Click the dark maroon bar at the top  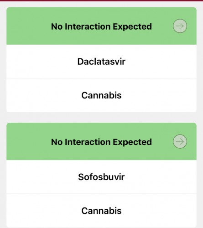point(101,0)
